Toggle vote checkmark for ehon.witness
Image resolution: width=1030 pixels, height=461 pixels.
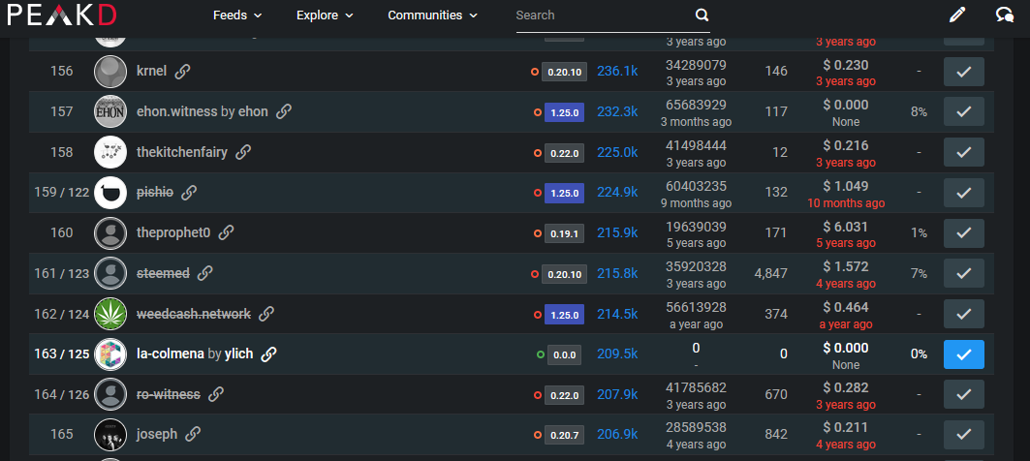pyautogui.click(x=964, y=111)
